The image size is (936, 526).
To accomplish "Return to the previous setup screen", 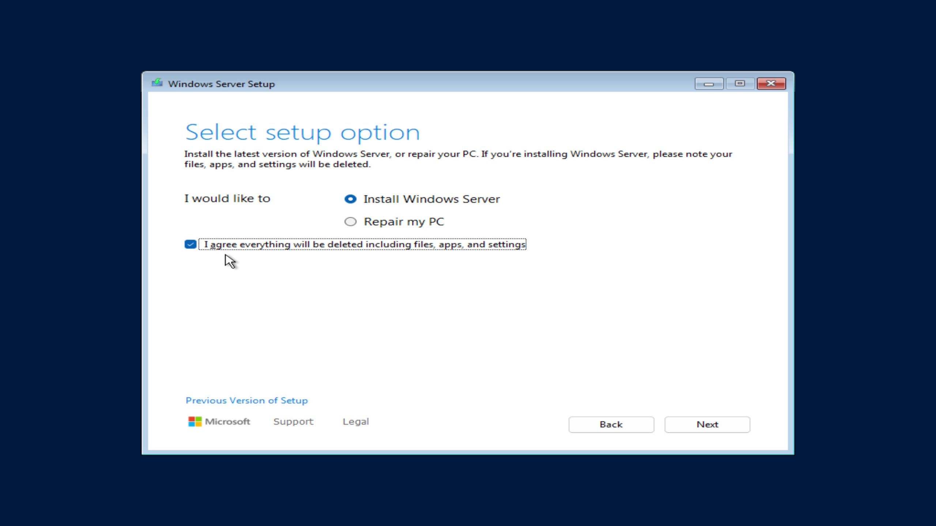I will (611, 424).
